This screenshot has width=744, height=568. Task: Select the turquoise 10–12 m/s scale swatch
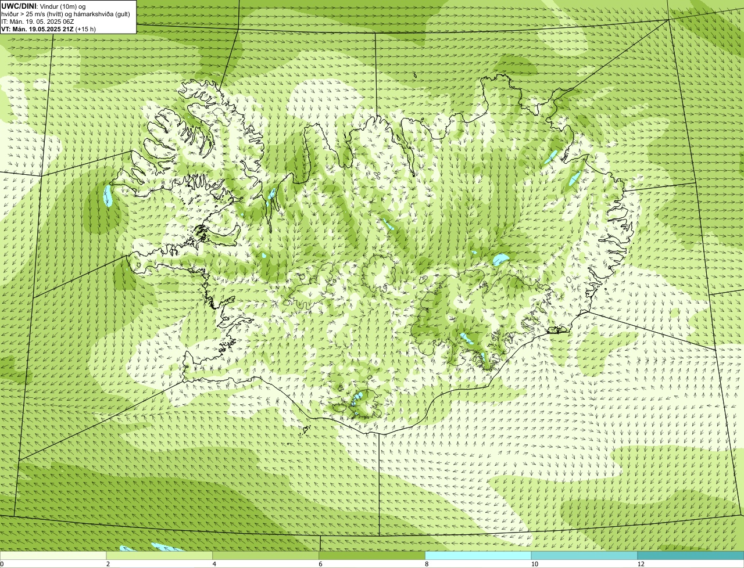pyautogui.click(x=584, y=556)
